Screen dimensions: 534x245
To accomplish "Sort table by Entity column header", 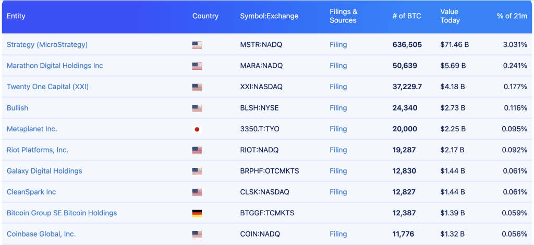I will 16,16.
